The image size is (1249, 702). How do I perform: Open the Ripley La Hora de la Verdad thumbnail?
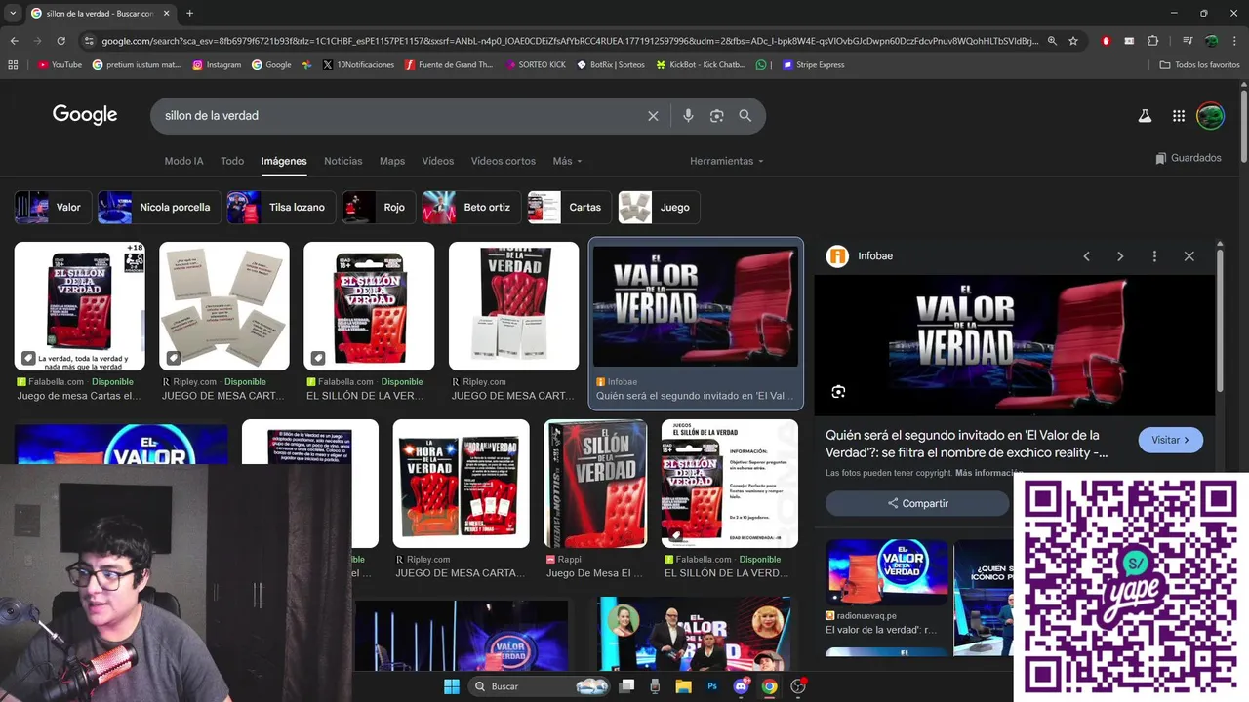461,484
